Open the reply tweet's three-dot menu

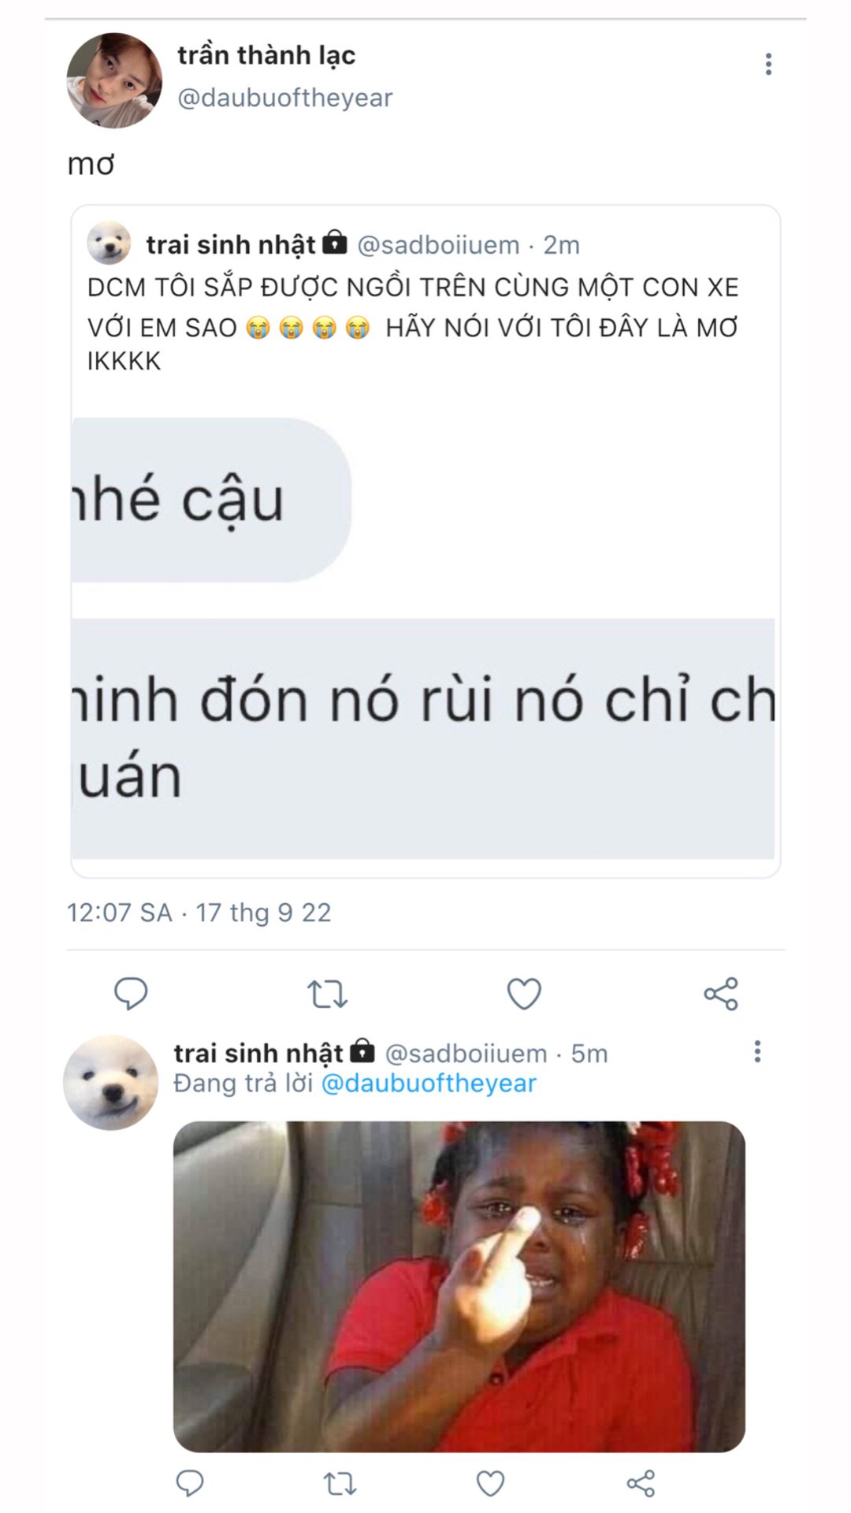coord(757,1051)
